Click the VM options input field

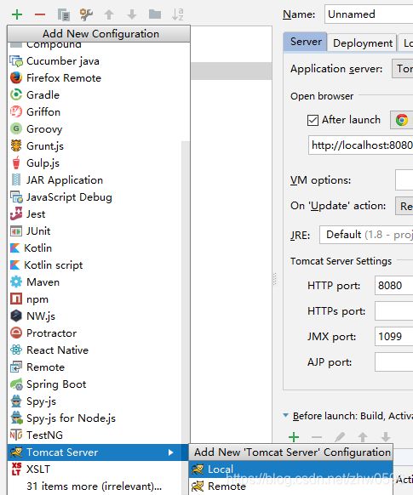[x=404, y=180]
